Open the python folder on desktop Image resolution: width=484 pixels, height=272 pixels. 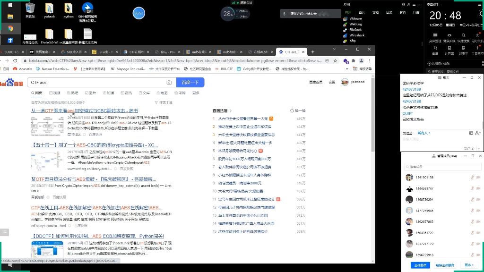tap(69, 10)
